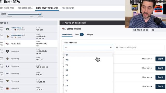Switch to the Mock Draft Simulator tab
166x93 pixels.
pyautogui.click(x=47, y=8)
